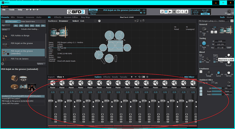The width and height of the screenshot is (235, 129).
Task: Open the Help menu dropdown
Action: [x=21, y=10]
